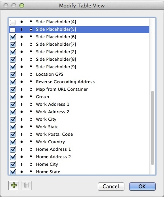Confirm with the OK button

[x=142, y=186]
